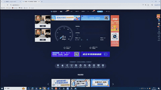Open the first article card in carousel

61,83
